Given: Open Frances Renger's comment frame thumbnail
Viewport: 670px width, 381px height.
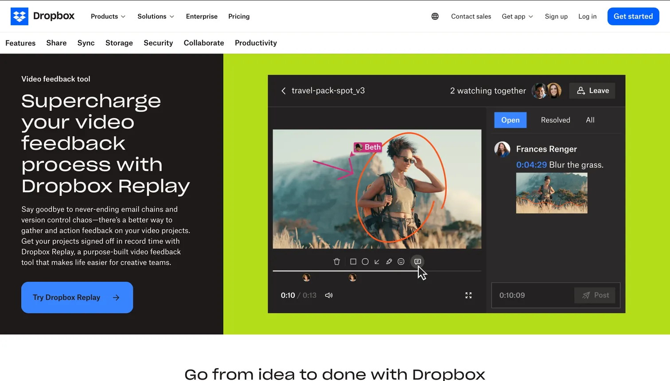Looking at the screenshot, I should pos(551,193).
